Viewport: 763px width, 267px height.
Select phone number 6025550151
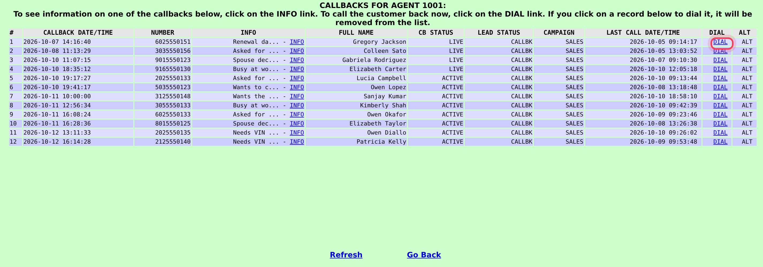pos(173,42)
